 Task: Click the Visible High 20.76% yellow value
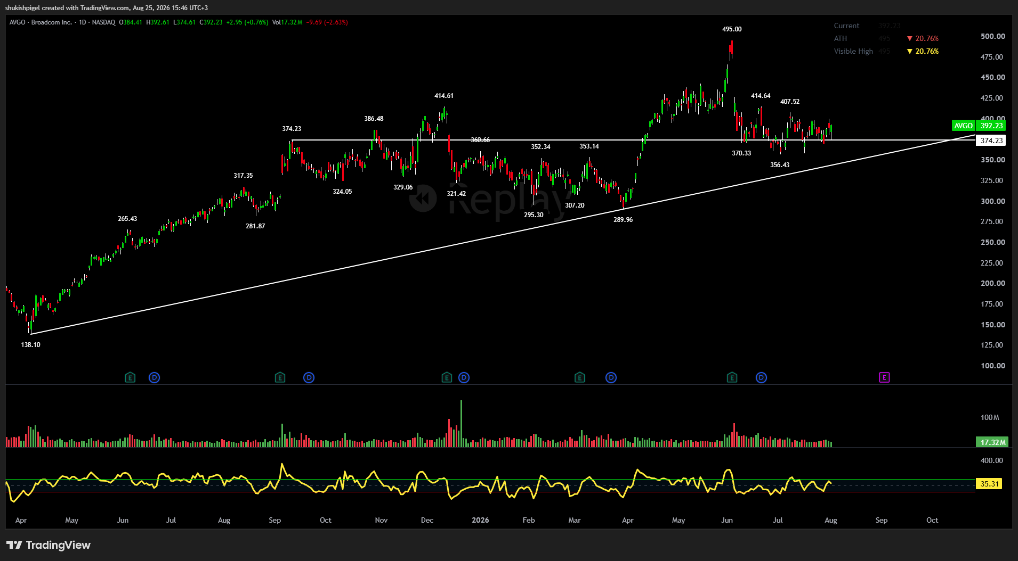[923, 51]
